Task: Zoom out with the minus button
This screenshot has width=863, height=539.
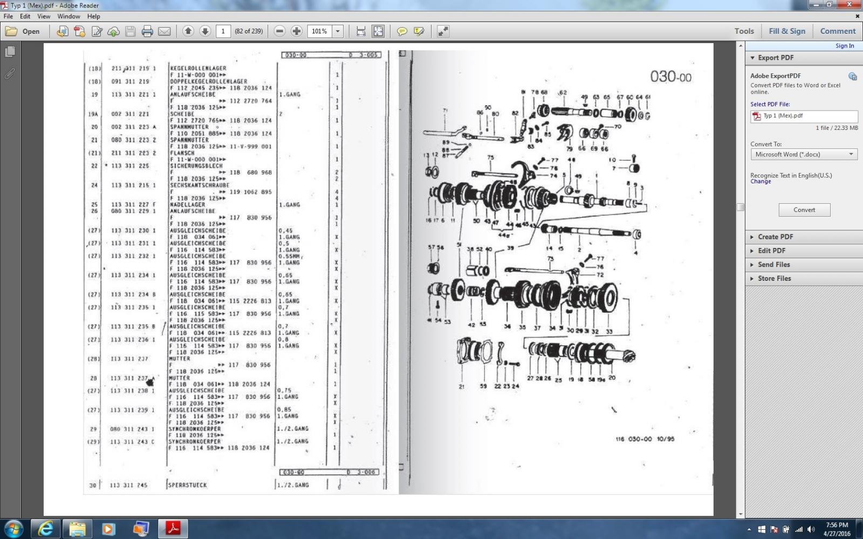Action: point(279,31)
